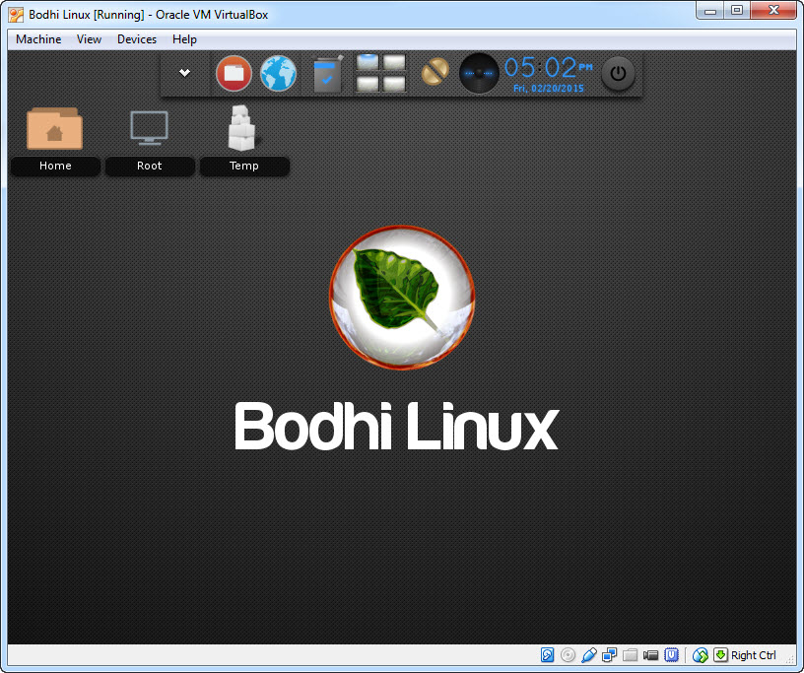The image size is (804, 673).
Task: Click the Root label
Action: 149,166
